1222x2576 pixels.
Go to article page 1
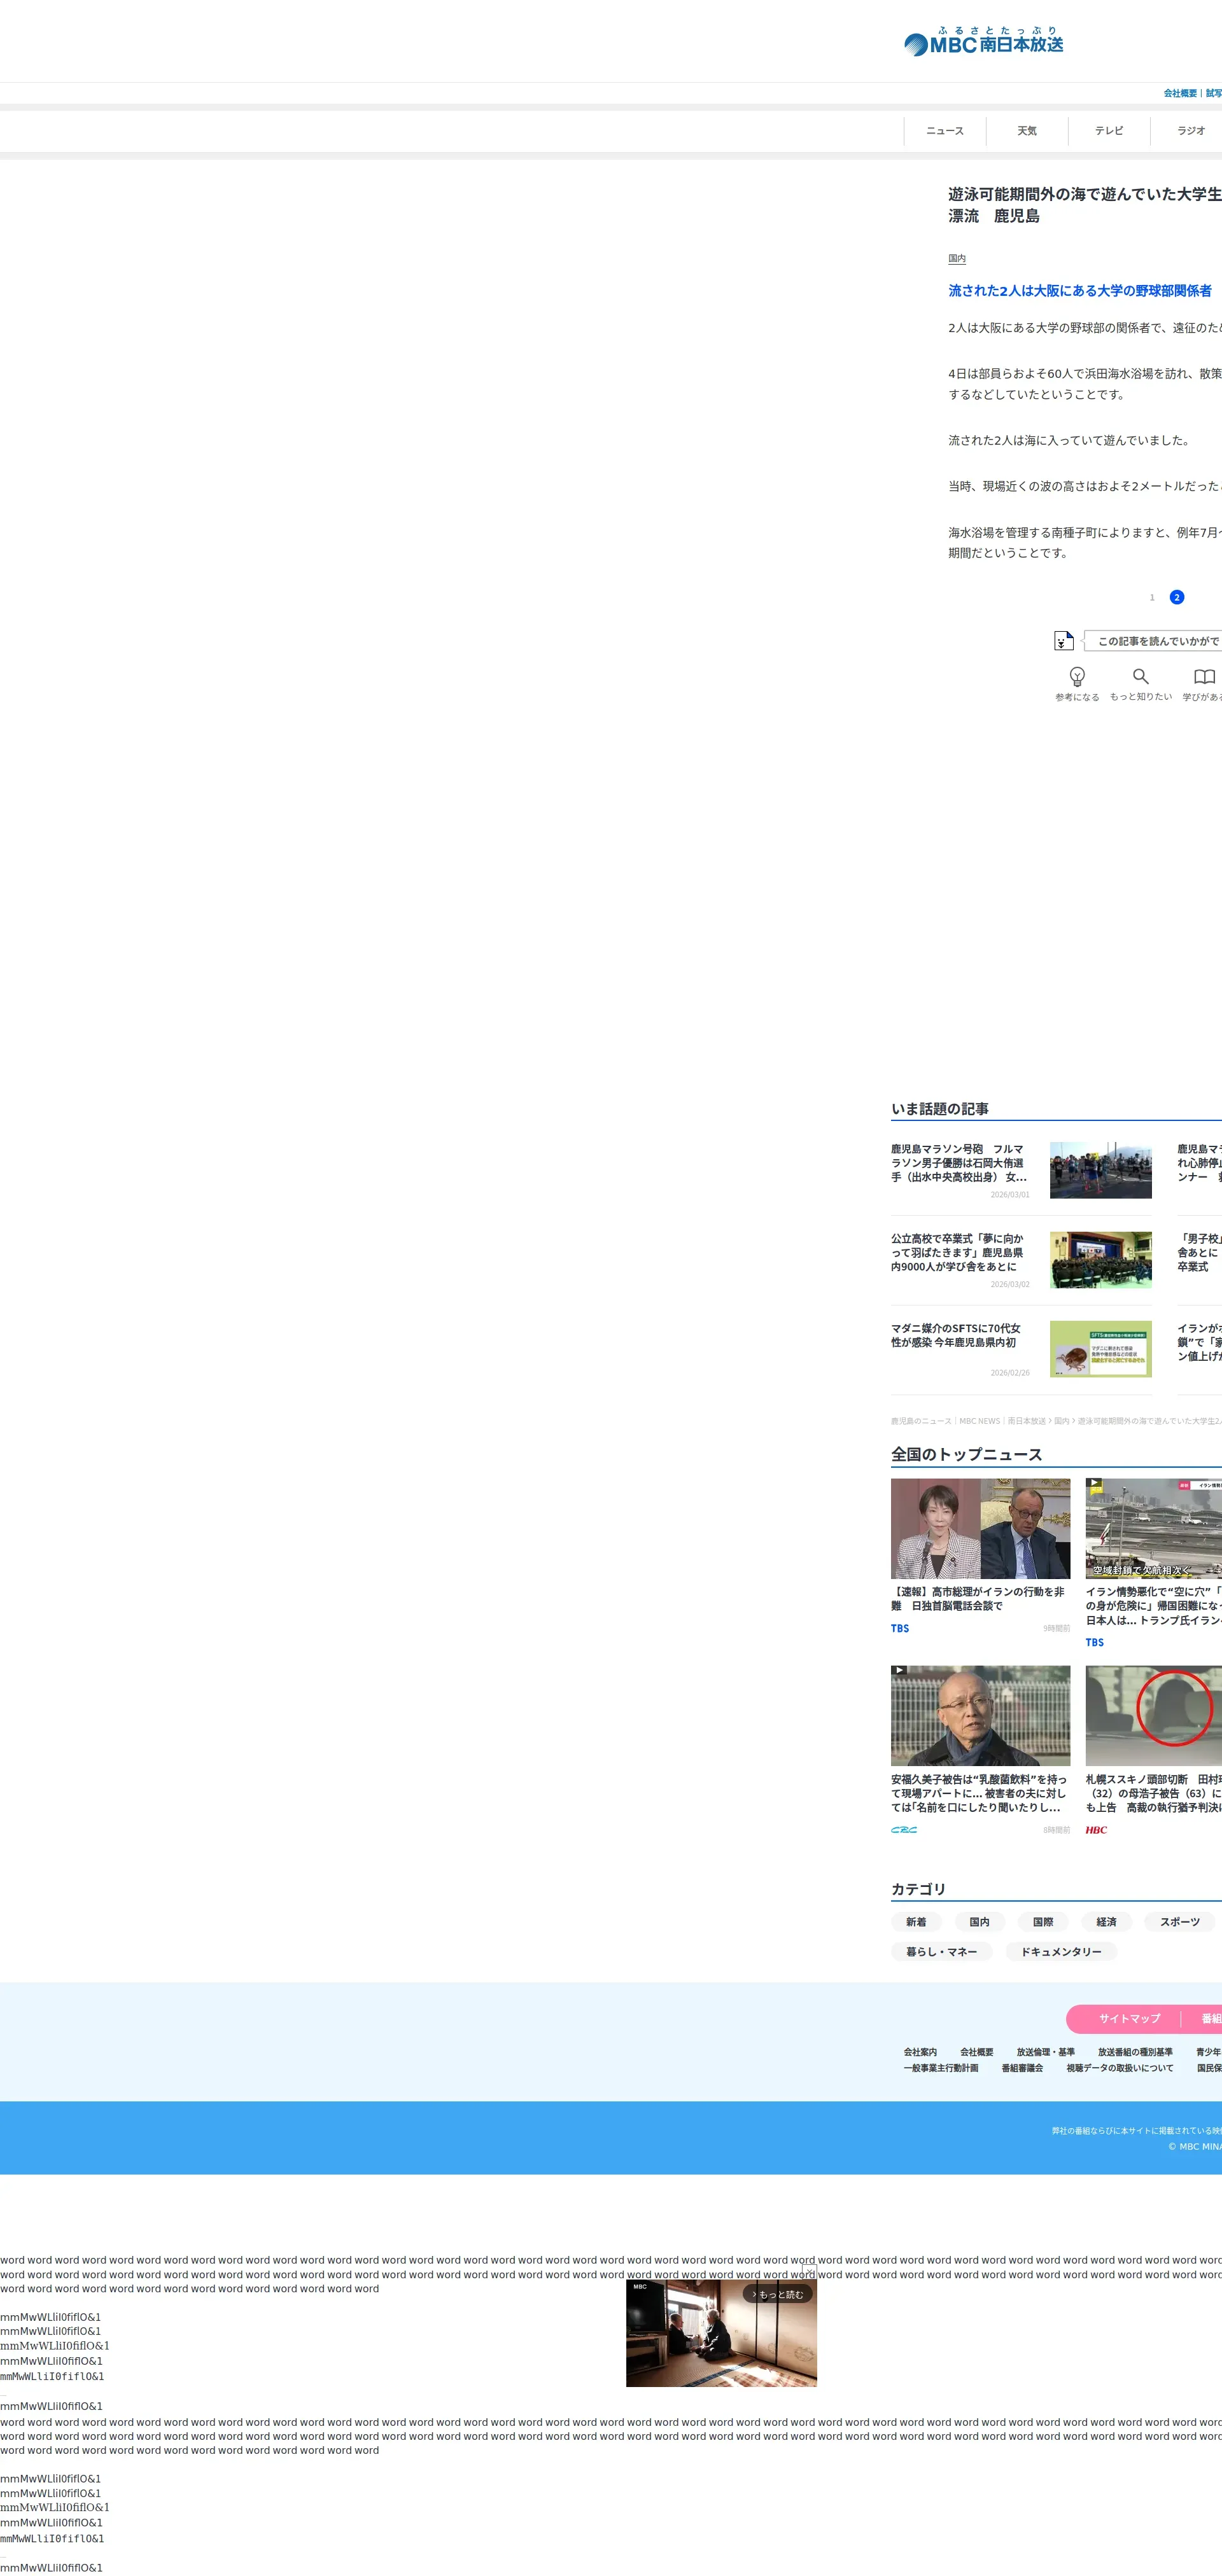1151,597
